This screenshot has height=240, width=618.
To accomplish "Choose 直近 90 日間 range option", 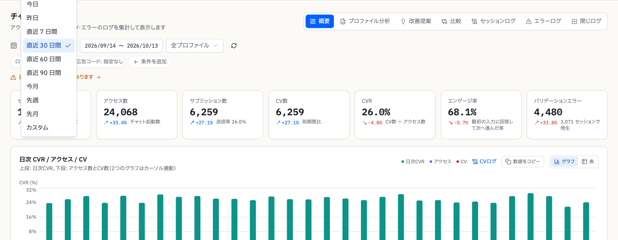I will [x=48, y=73].
